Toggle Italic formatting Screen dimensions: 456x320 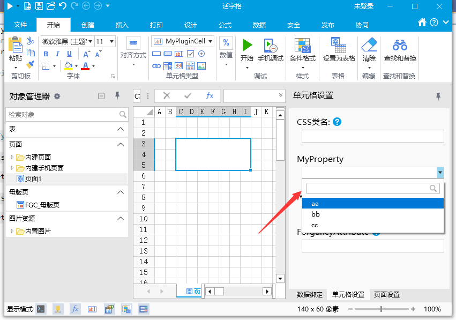pos(57,54)
